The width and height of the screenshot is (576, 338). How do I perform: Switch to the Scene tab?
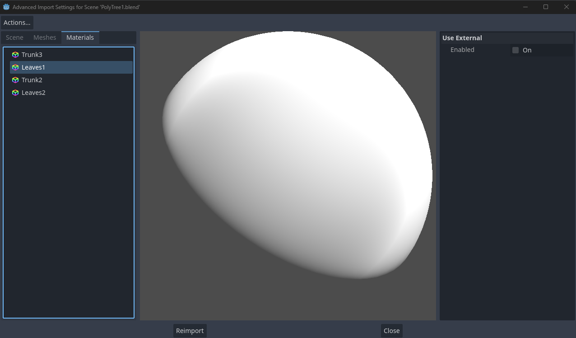(14, 38)
